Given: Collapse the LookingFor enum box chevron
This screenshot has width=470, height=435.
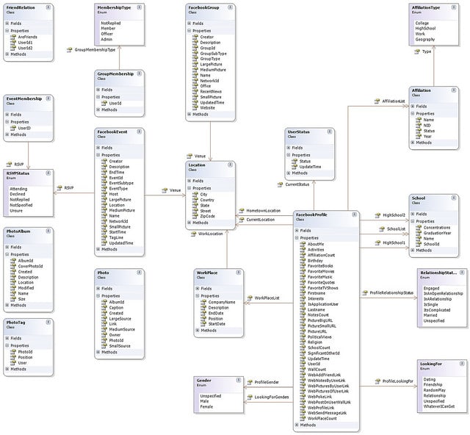Looking at the screenshot, I should (x=462, y=364).
